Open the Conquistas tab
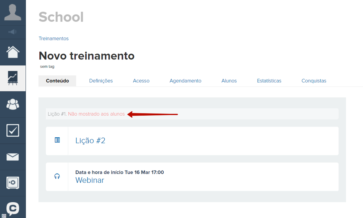The image size is (363, 218). pyautogui.click(x=314, y=81)
